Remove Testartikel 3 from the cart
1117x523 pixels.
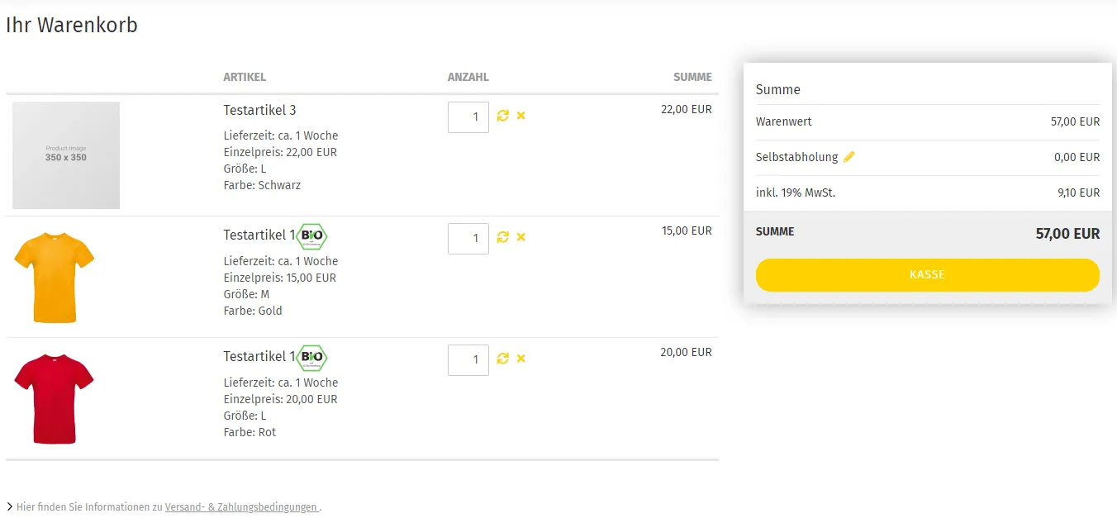click(521, 116)
